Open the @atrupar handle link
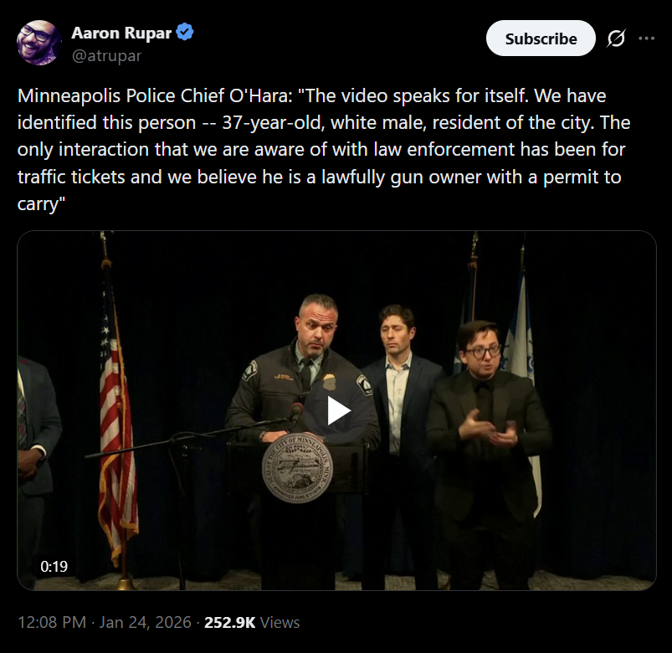The image size is (672, 653). pyautogui.click(x=106, y=56)
